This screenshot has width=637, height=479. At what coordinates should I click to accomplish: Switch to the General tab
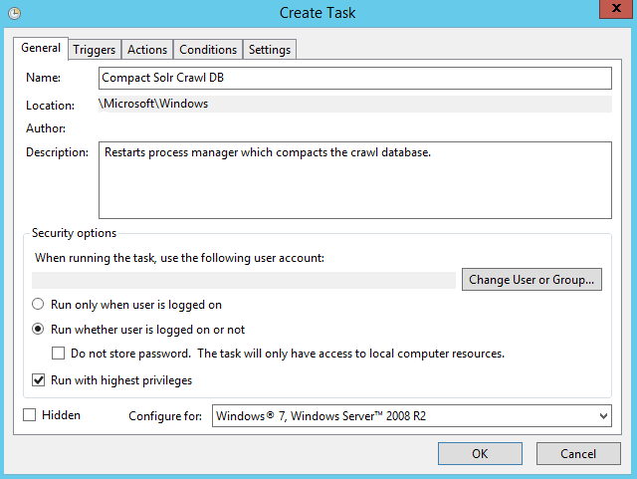(x=41, y=48)
